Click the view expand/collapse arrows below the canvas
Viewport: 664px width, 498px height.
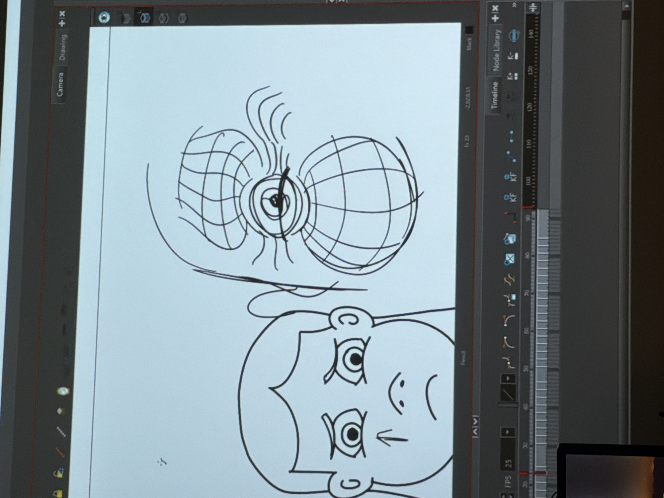(x=475, y=426)
